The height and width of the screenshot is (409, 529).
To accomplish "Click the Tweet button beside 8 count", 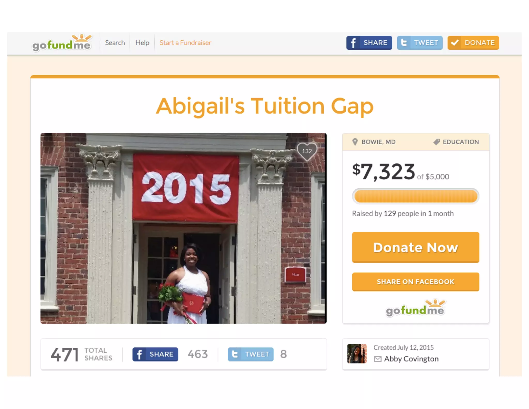I will click(x=251, y=354).
